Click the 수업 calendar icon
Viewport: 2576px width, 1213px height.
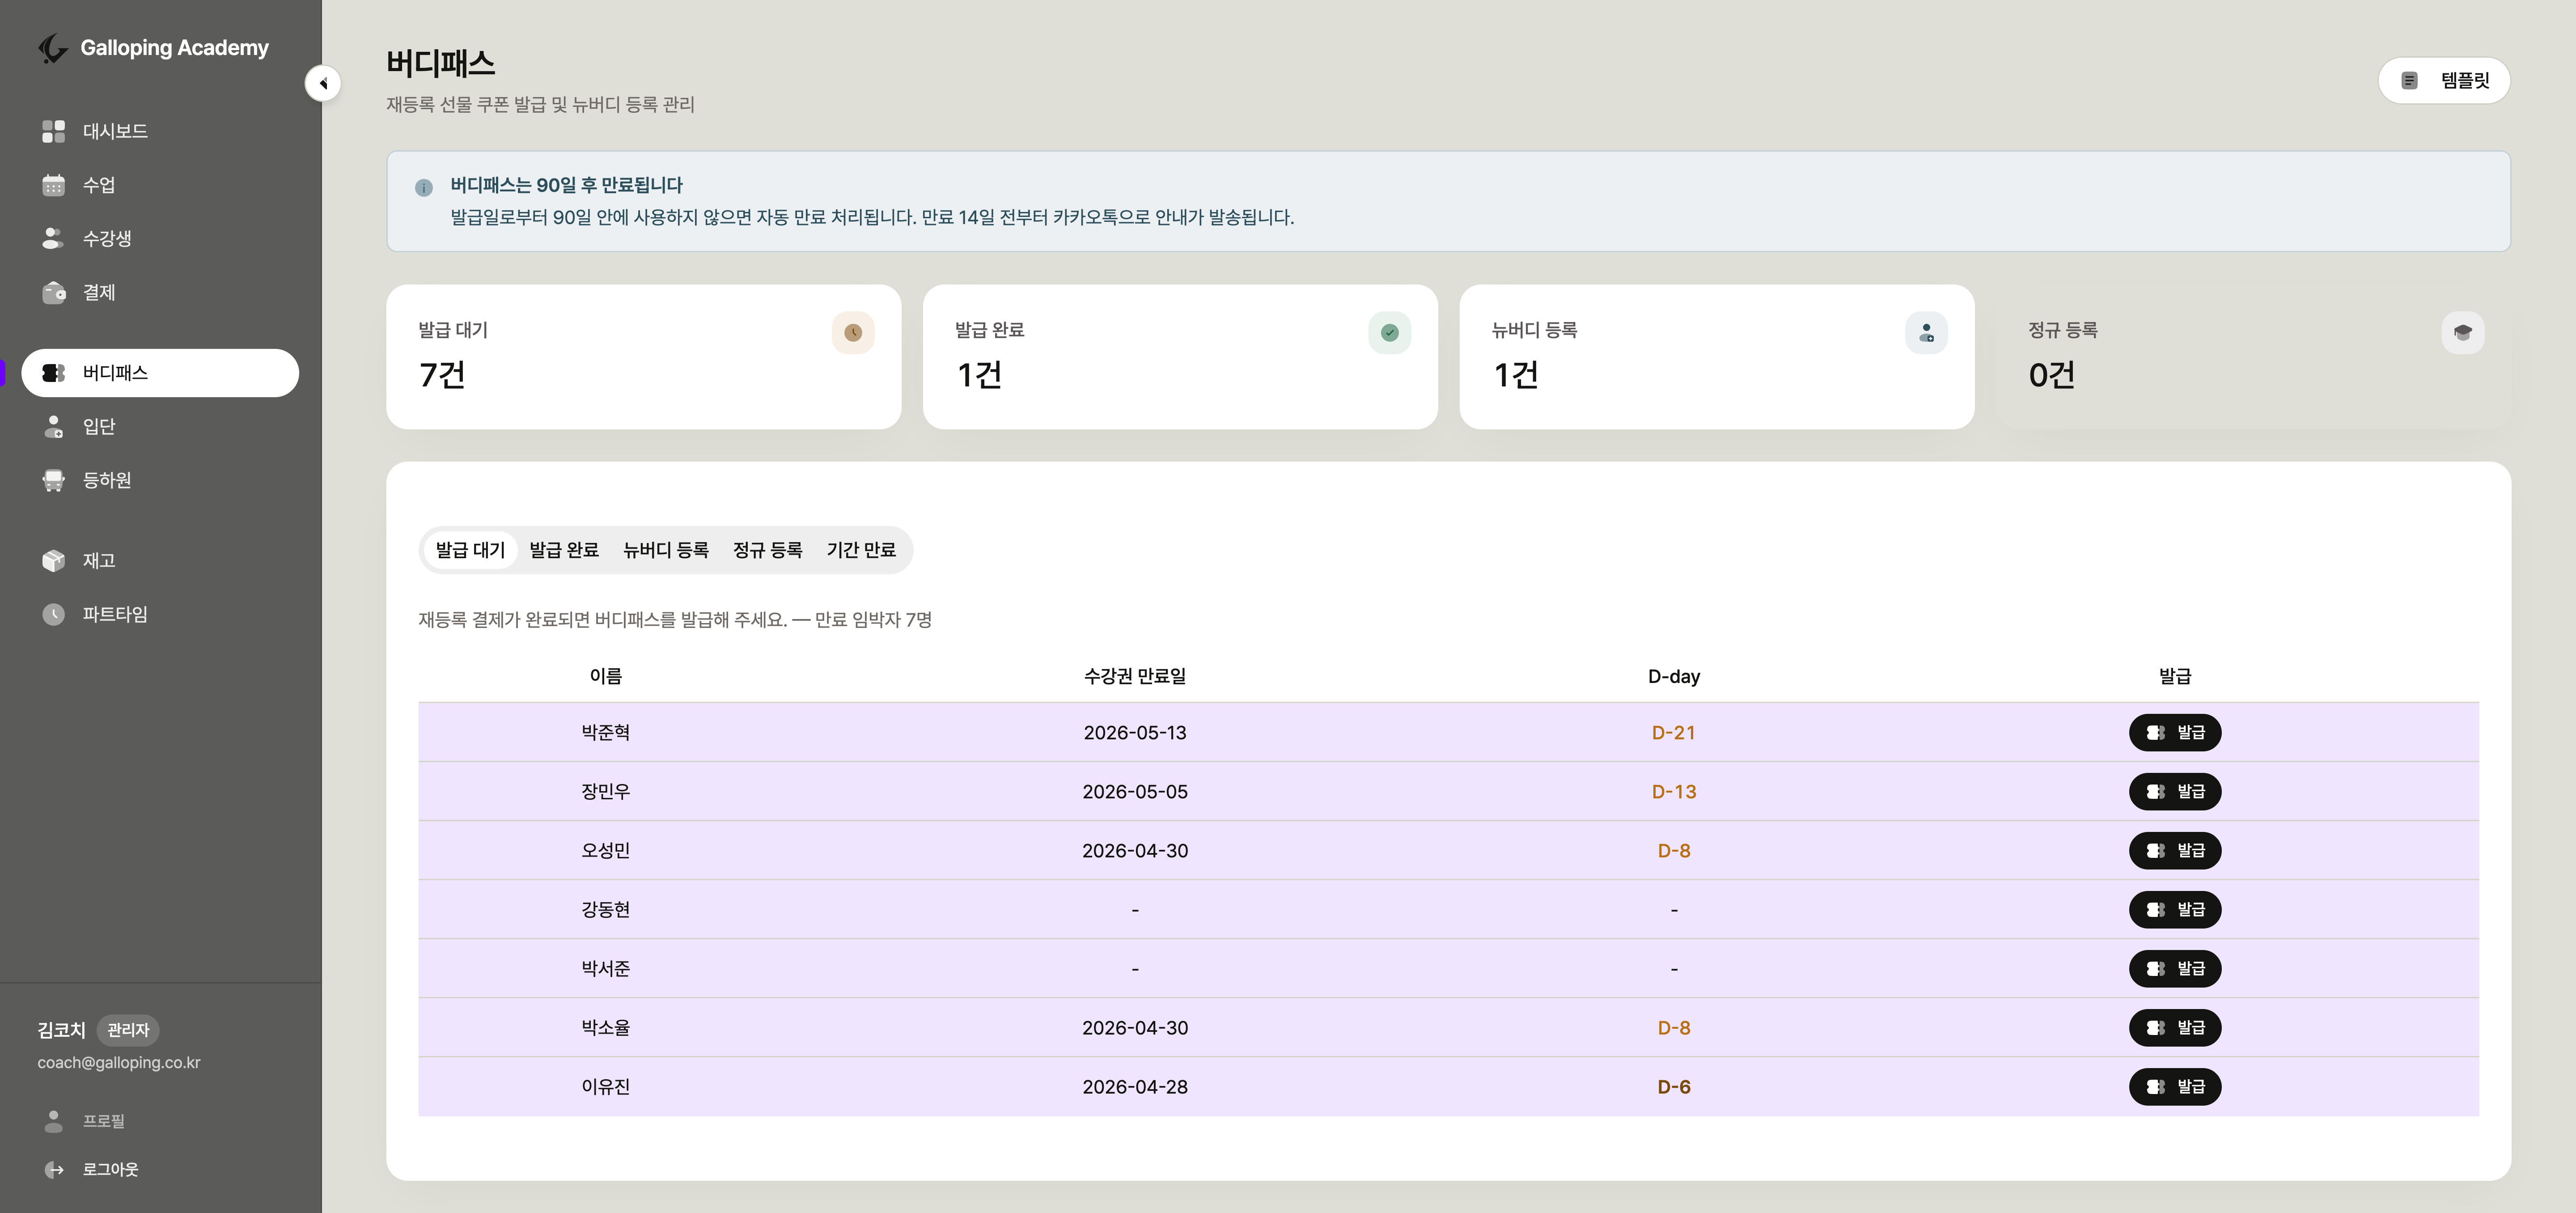click(x=54, y=185)
